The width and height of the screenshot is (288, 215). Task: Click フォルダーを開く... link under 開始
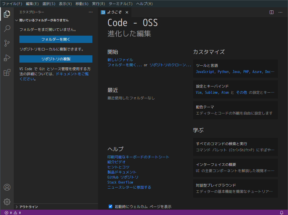(125, 65)
